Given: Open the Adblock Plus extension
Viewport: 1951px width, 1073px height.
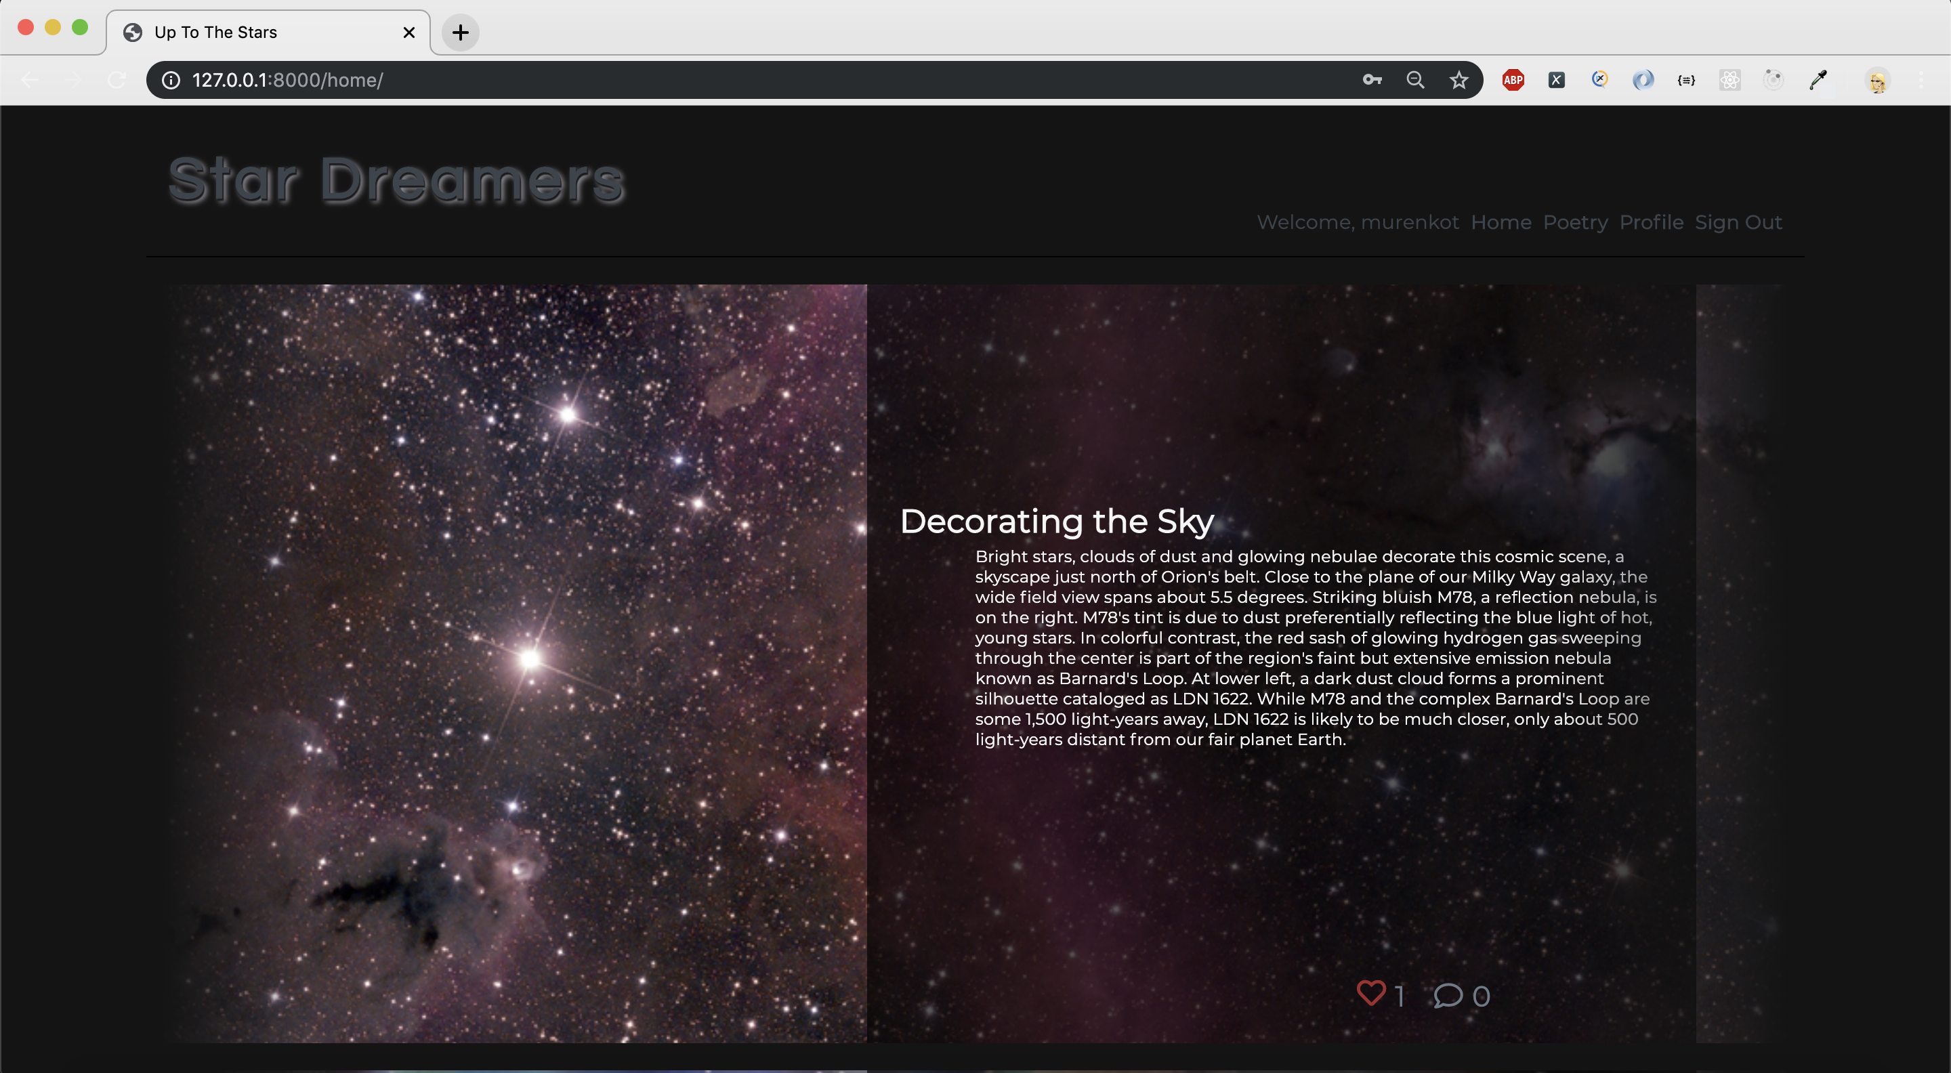Looking at the screenshot, I should 1513,79.
